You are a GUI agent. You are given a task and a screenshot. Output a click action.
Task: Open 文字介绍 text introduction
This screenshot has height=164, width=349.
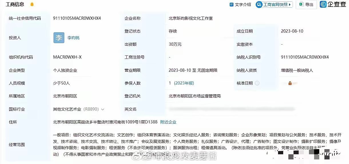click(x=240, y=5)
